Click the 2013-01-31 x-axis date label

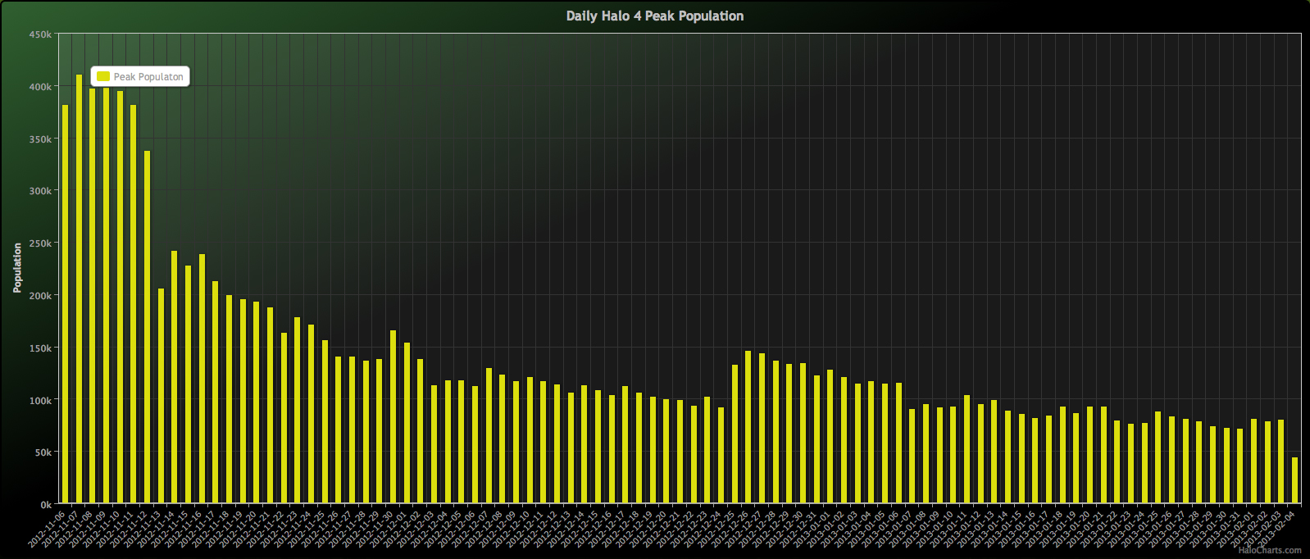pyautogui.click(x=1221, y=529)
